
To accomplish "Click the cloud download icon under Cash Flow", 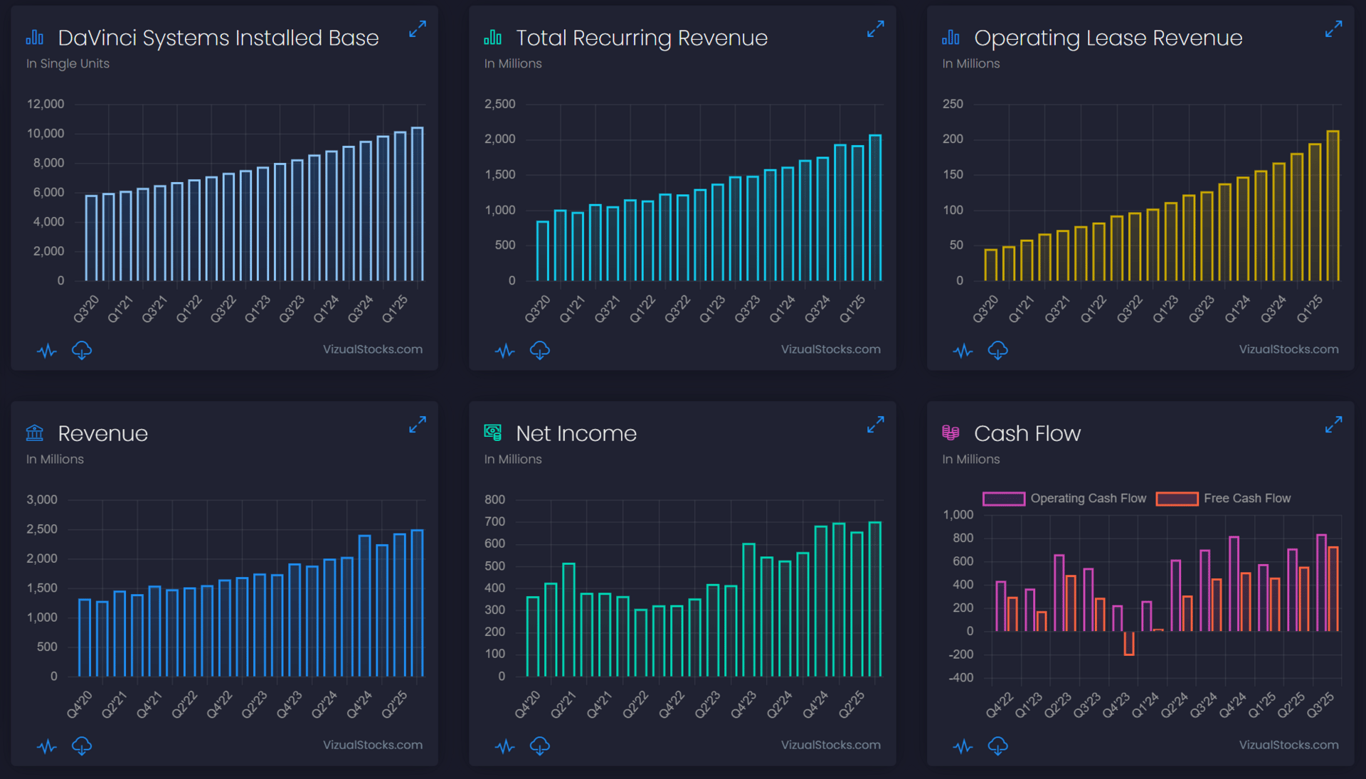I will coord(998,746).
